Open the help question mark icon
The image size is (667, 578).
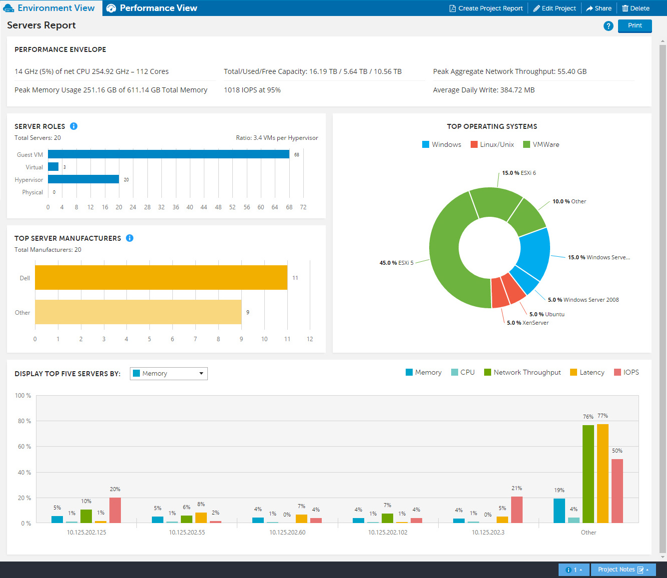tap(608, 25)
